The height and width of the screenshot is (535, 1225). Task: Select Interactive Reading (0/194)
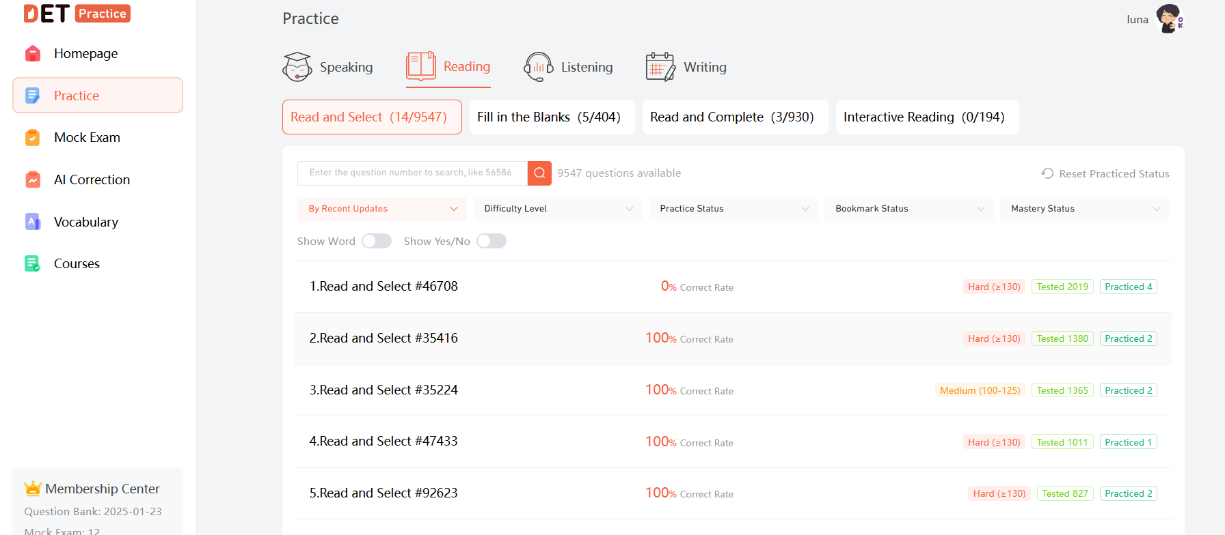click(928, 117)
